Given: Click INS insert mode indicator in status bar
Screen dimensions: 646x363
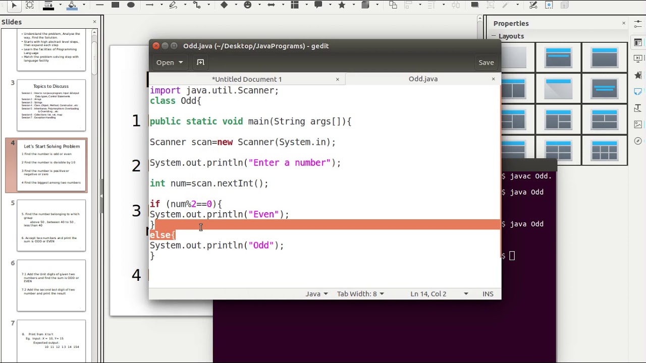Looking at the screenshot, I should coord(488,293).
